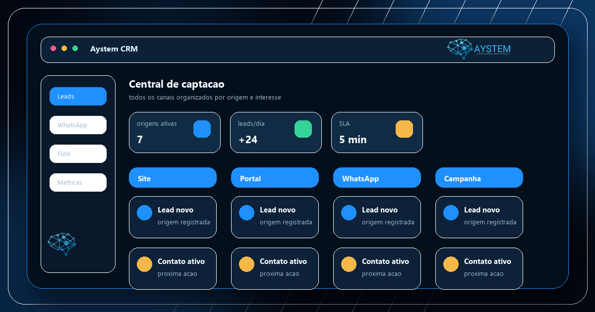Open Lead novo text under WhatsApp column

[x=380, y=210]
